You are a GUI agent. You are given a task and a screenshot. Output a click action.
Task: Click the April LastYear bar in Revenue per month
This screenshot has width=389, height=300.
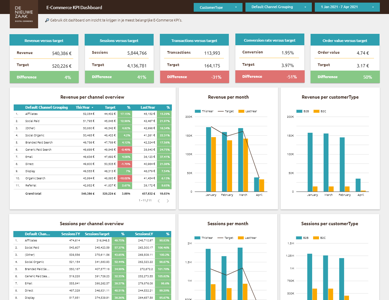tap(262, 185)
